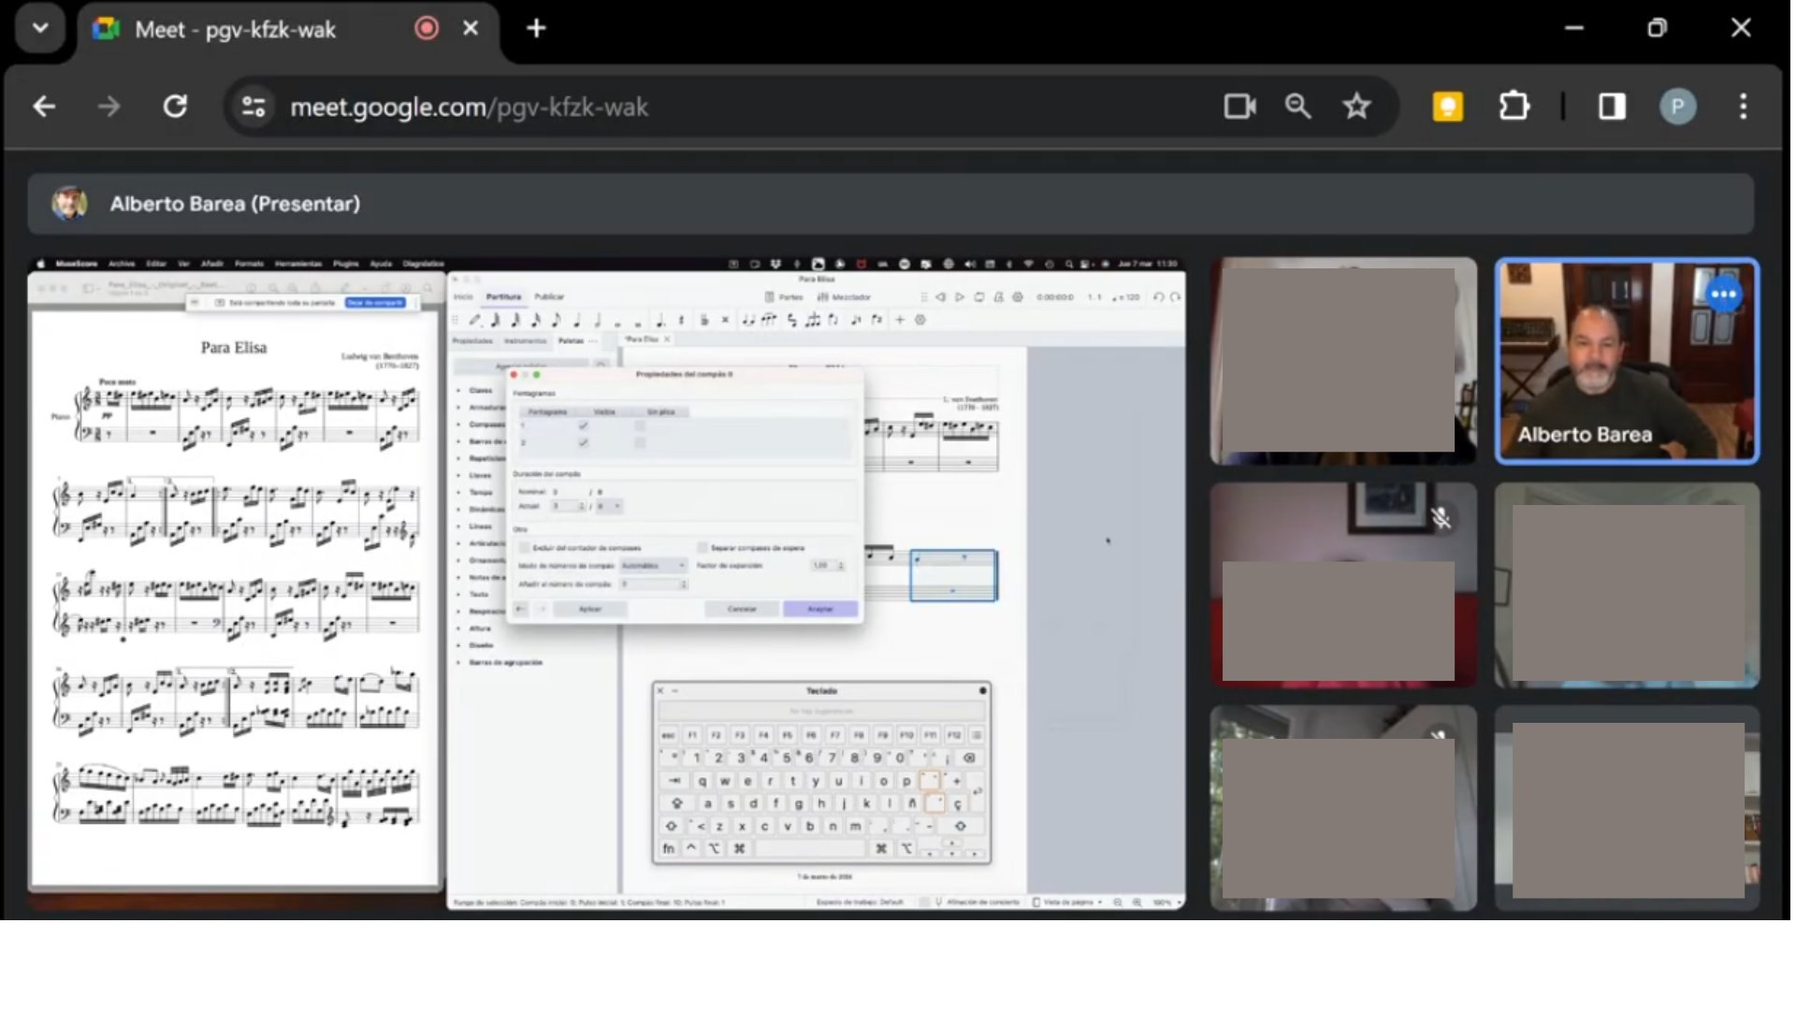This screenshot has height=1010, width=1796.
Task: Switch to Publicar tab in MuseScore
Action: pos(549,297)
